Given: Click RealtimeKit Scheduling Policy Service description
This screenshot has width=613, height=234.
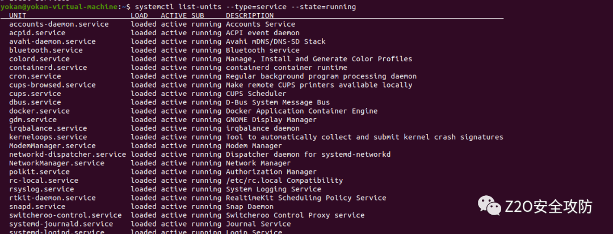Looking at the screenshot, I should (306, 198).
